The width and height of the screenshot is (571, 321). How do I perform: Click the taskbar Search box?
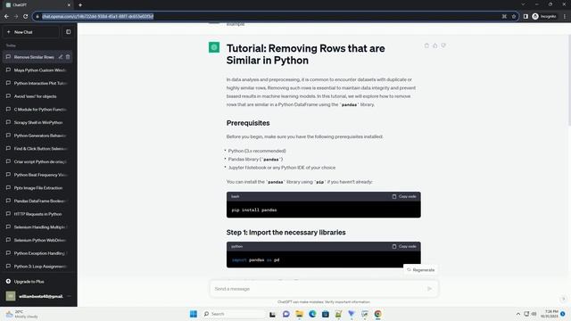[x=234, y=314]
